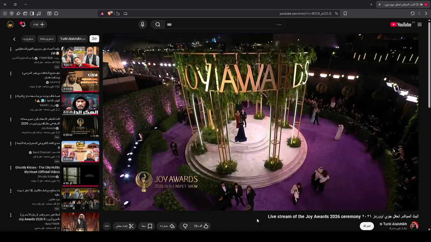Select the محتوى مشابه filter chip

(47, 39)
